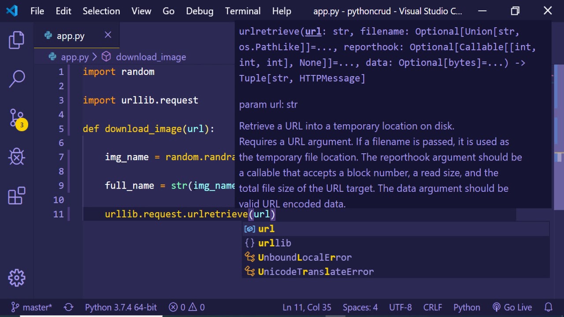564x317 pixels.
Task: Open the Search sidebar icon
Action: [17, 79]
